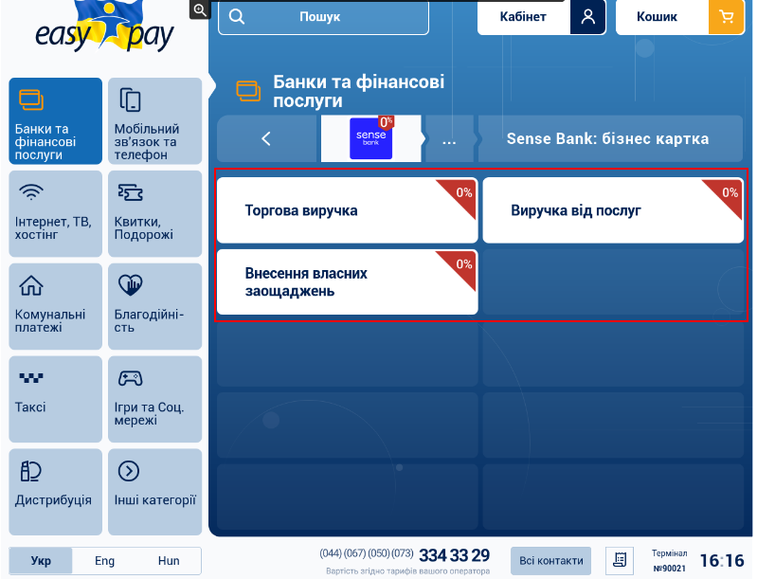
Task: Open Банки та фінансові послуги category
Action: pyautogui.click(x=56, y=120)
